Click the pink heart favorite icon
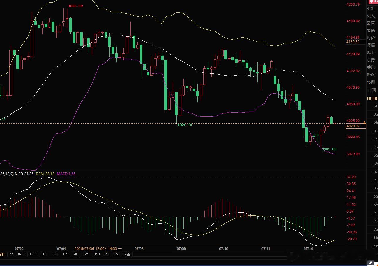The height and width of the screenshot is (266, 378). pos(372,2)
